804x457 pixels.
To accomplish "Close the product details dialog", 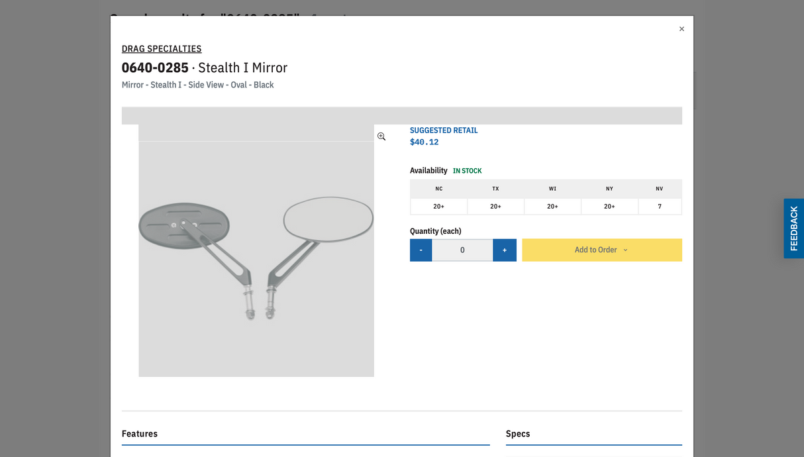I will click(681, 29).
